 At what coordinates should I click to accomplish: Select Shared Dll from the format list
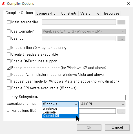(x=60, y=116)
